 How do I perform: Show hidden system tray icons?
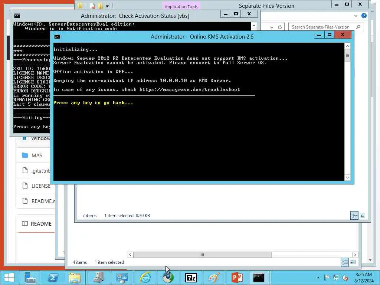[x=318, y=278]
